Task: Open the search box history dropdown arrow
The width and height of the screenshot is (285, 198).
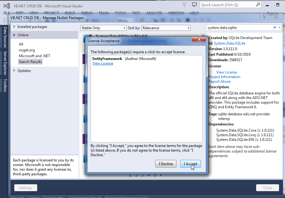Action: [x=279, y=28]
